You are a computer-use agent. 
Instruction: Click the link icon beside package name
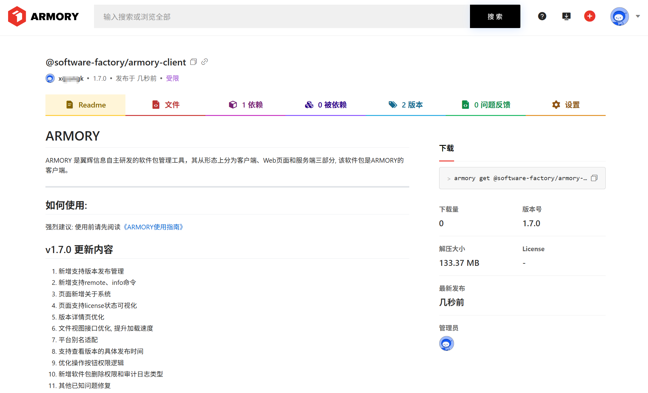click(204, 62)
